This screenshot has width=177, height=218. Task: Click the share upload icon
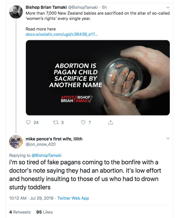point(110,122)
